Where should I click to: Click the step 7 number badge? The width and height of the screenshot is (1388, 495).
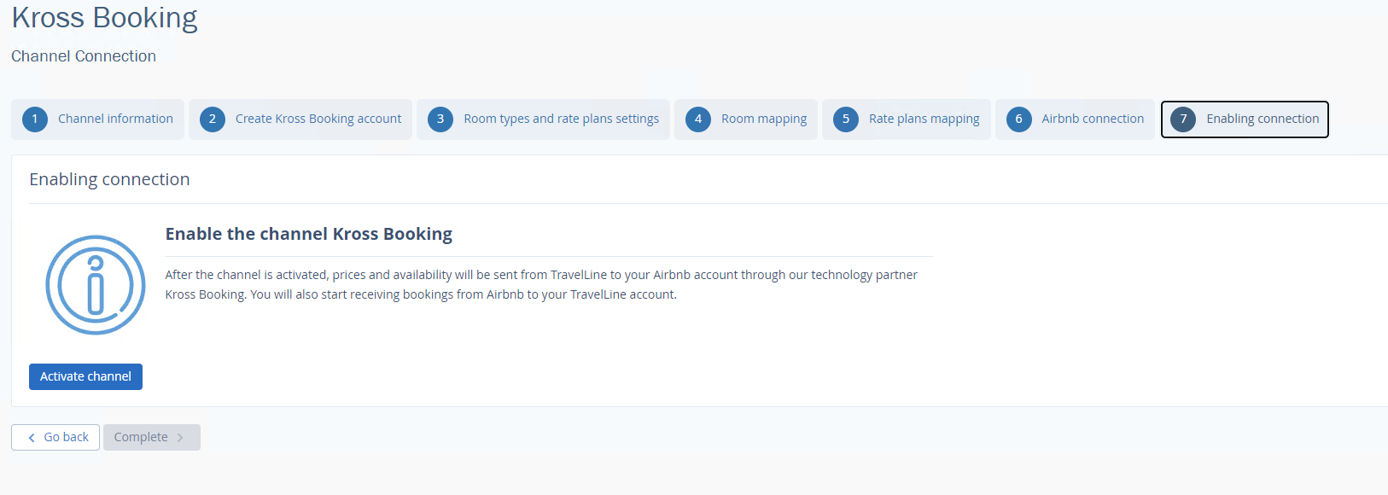pos(1183,119)
